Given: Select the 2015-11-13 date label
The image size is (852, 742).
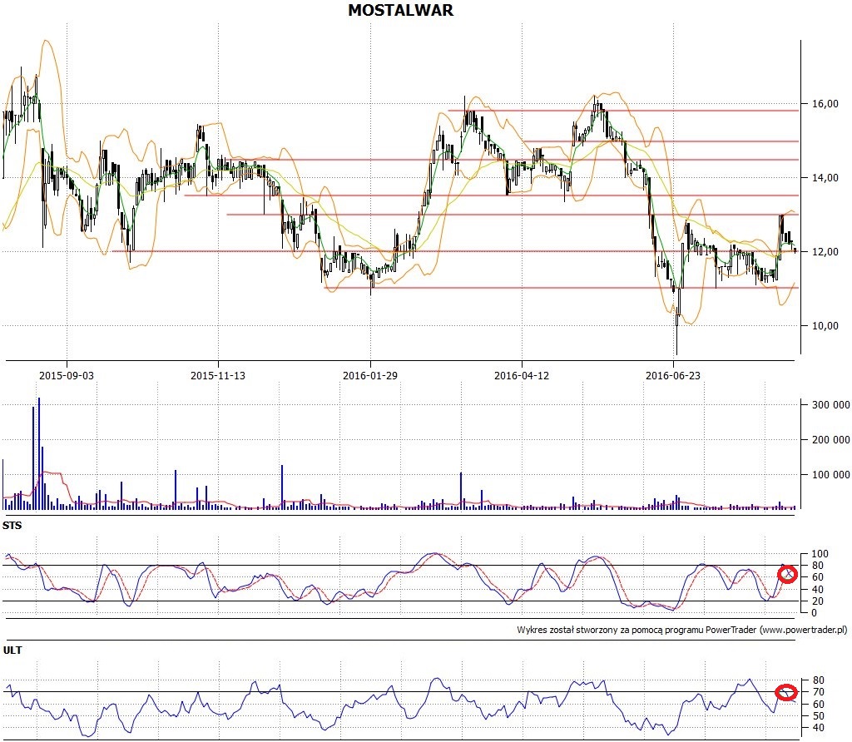Looking at the screenshot, I should coord(218,375).
